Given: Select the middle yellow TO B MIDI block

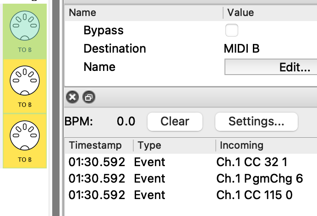Looking at the screenshot, I should tap(25, 86).
